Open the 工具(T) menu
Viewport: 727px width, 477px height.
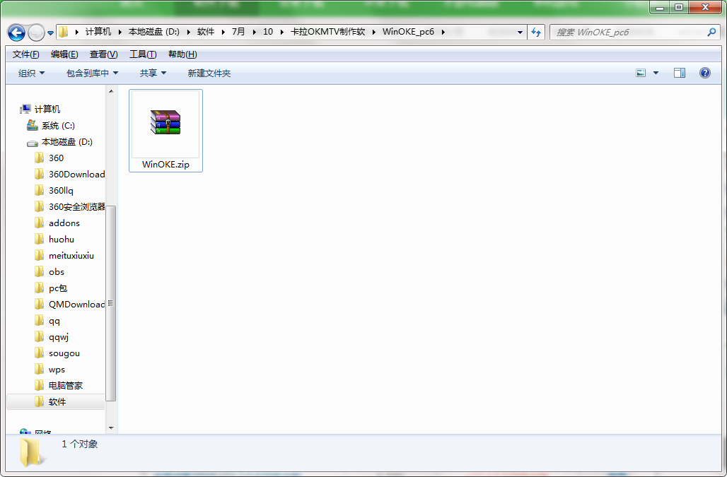pyautogui.click(x=143, y=54)
